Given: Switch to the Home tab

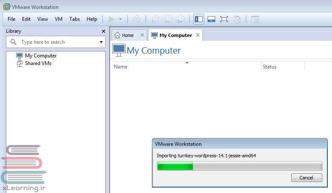Looking at the screenshot, I should 127,35.
